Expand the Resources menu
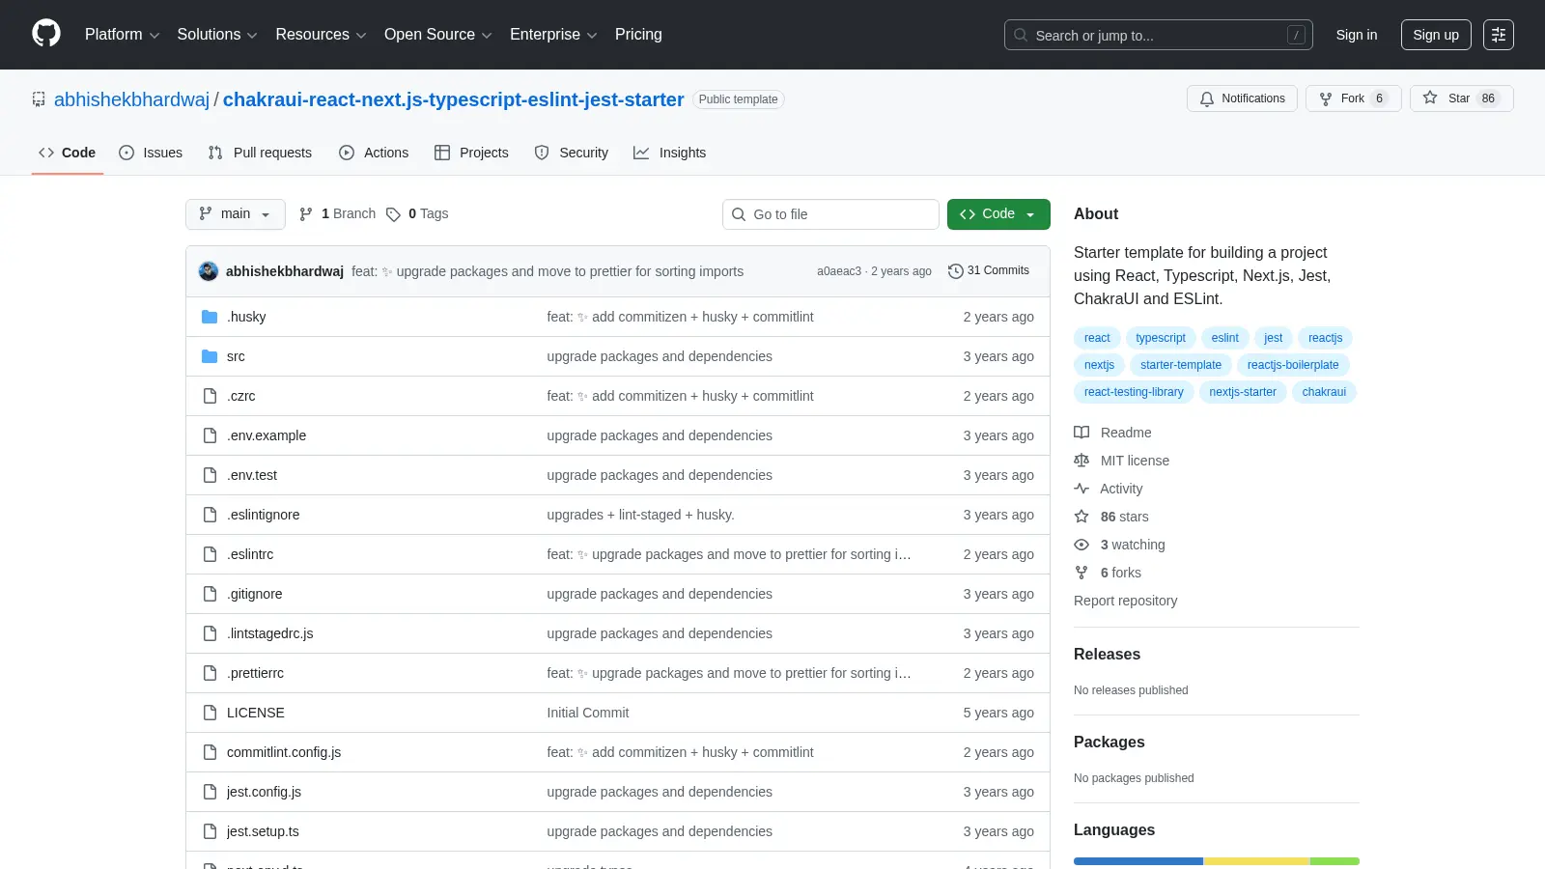Screen dimensions: 1545x869 tap(321, 35)
